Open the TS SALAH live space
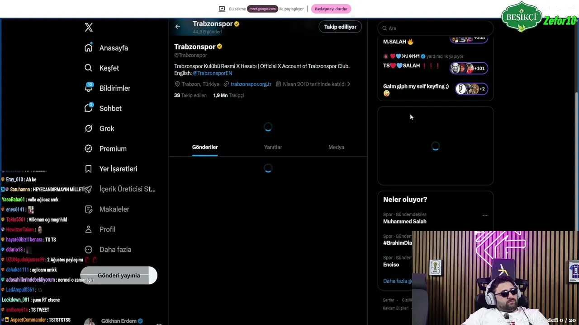Screen dimensions: 579x325 point(412,66)
